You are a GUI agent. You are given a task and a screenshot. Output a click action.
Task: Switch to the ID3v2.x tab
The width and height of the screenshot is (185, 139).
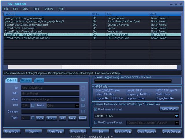26,80
